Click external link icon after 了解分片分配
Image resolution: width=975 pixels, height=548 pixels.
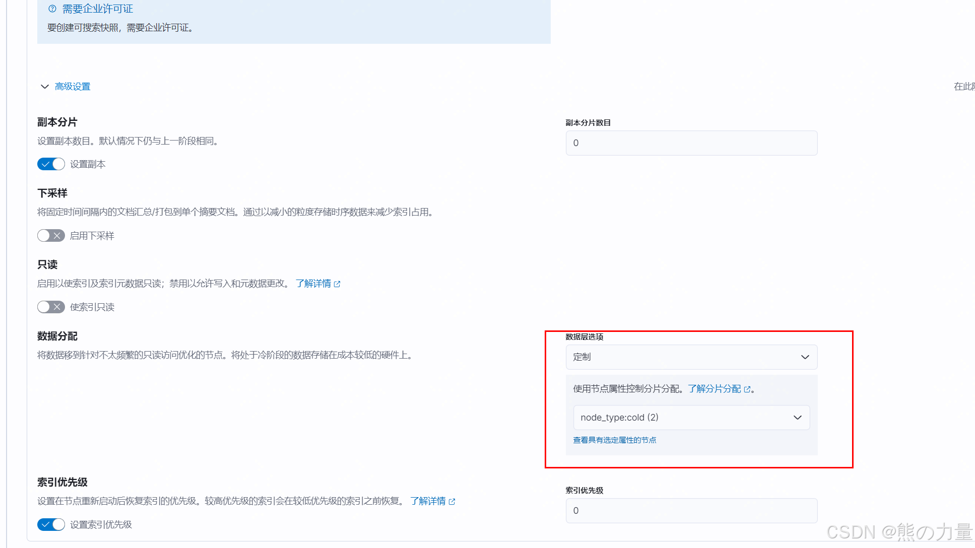[747, 389]
